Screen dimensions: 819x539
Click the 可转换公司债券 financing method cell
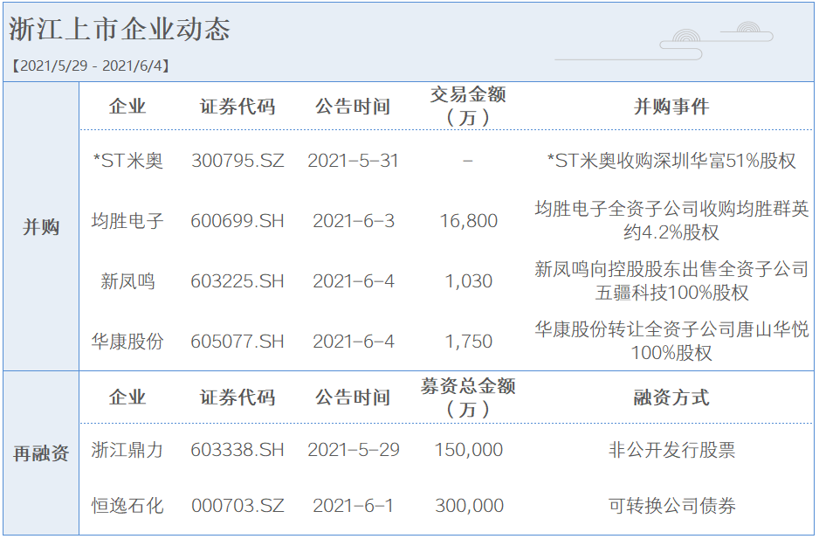(671, 506)
